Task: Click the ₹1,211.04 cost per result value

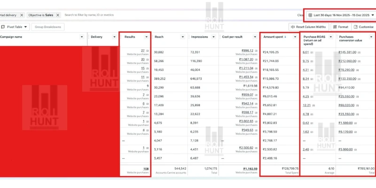Action: click(x=246, y=68)
